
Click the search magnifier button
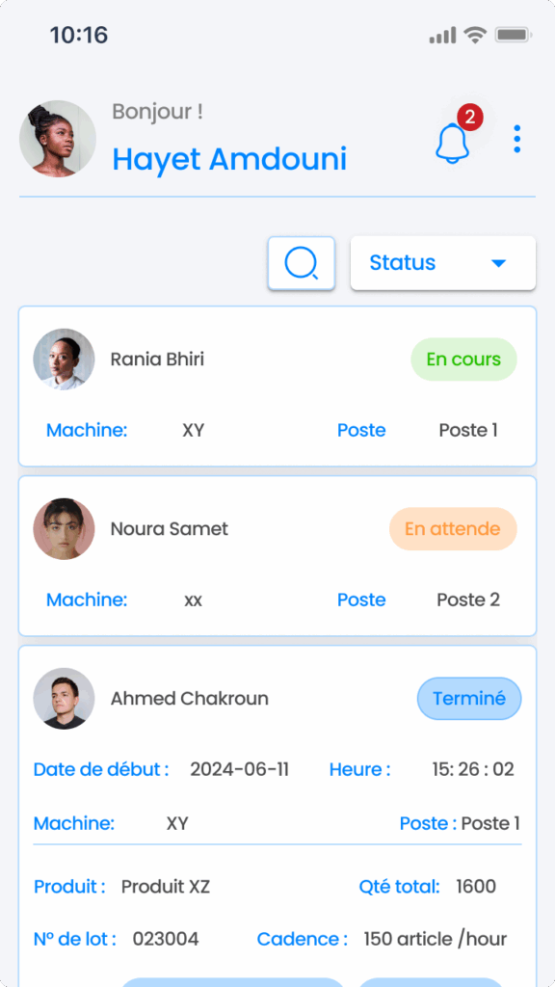click(x=302, y=263)
